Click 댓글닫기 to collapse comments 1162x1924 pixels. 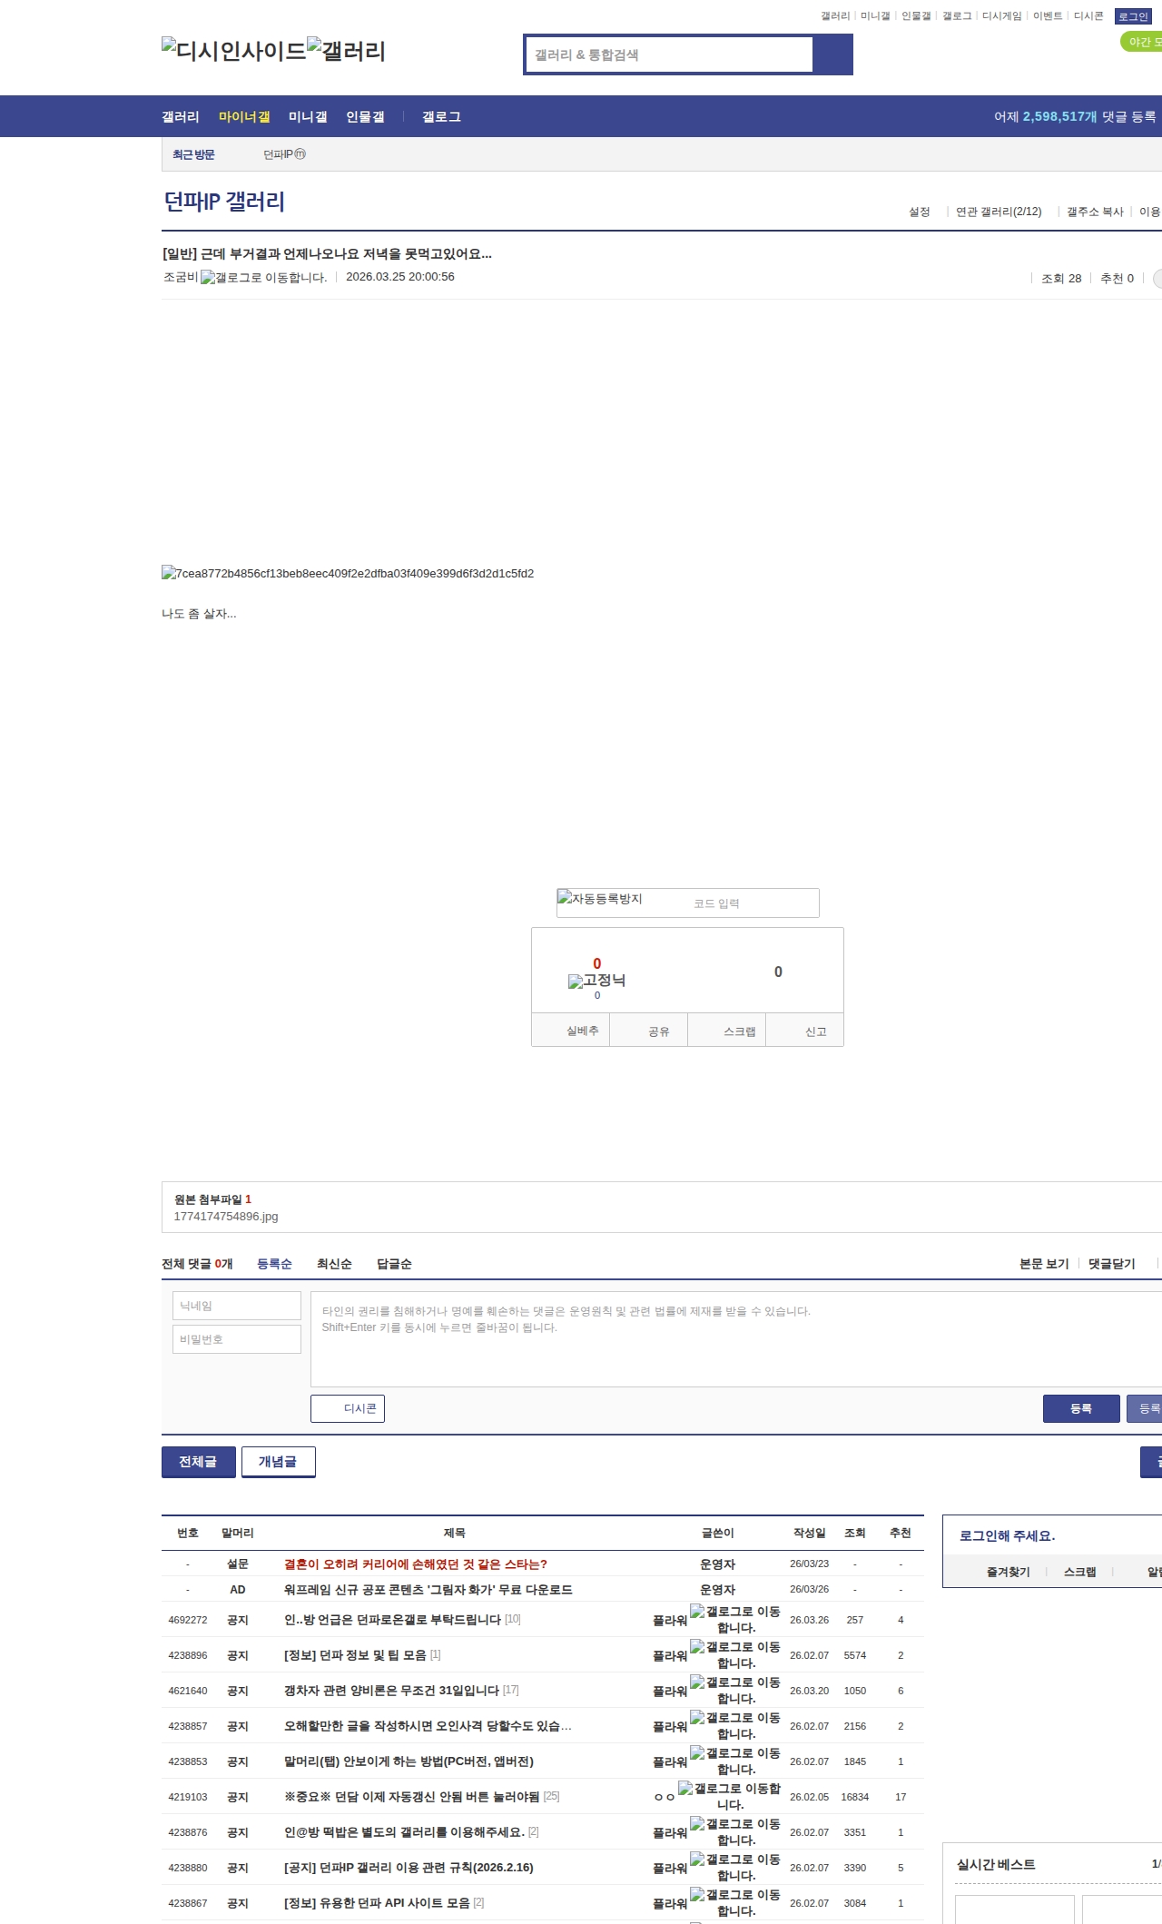coord(1112,1264)
